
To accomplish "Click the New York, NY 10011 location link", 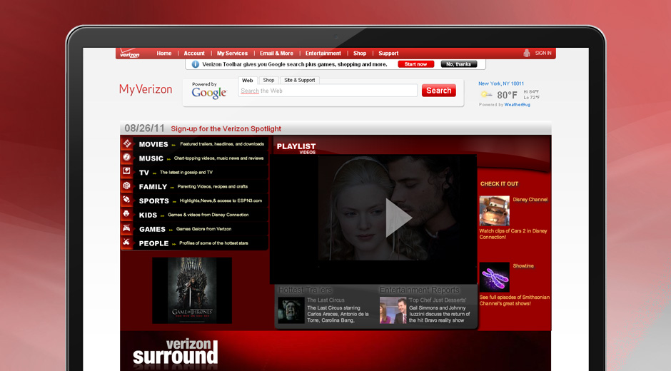I will pos(501,84).
